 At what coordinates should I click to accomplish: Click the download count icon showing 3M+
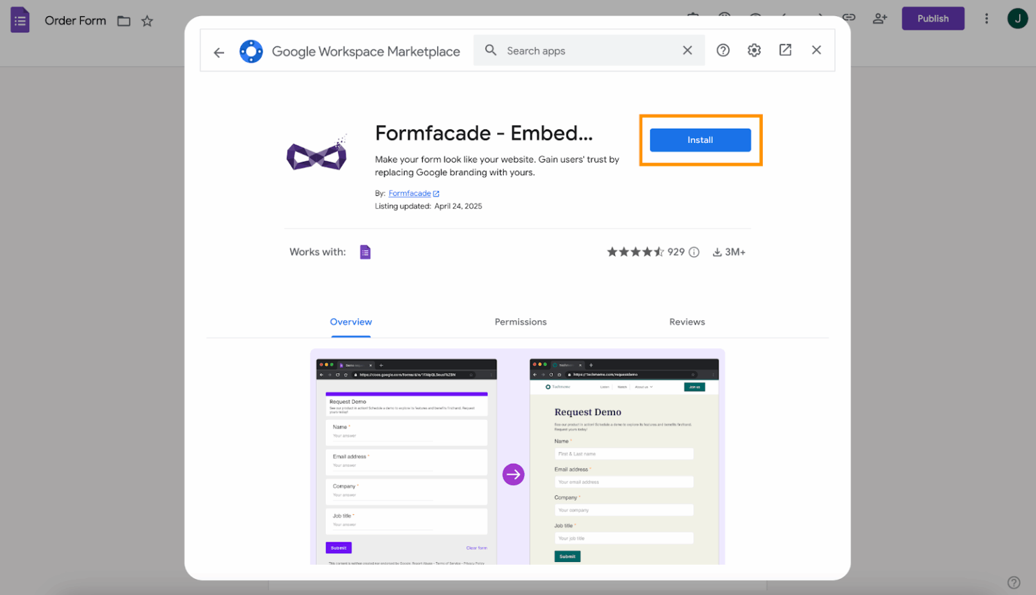[x=716, y=251]
